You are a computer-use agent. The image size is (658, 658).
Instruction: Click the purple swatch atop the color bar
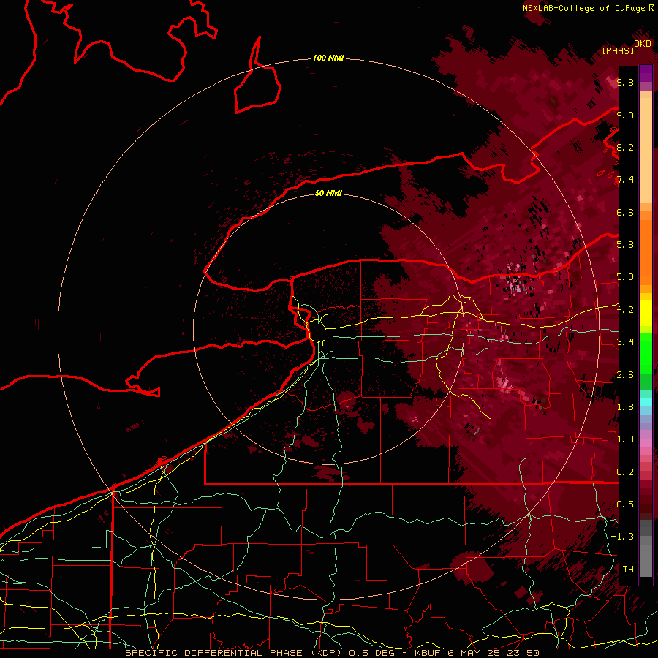[646, 73]
